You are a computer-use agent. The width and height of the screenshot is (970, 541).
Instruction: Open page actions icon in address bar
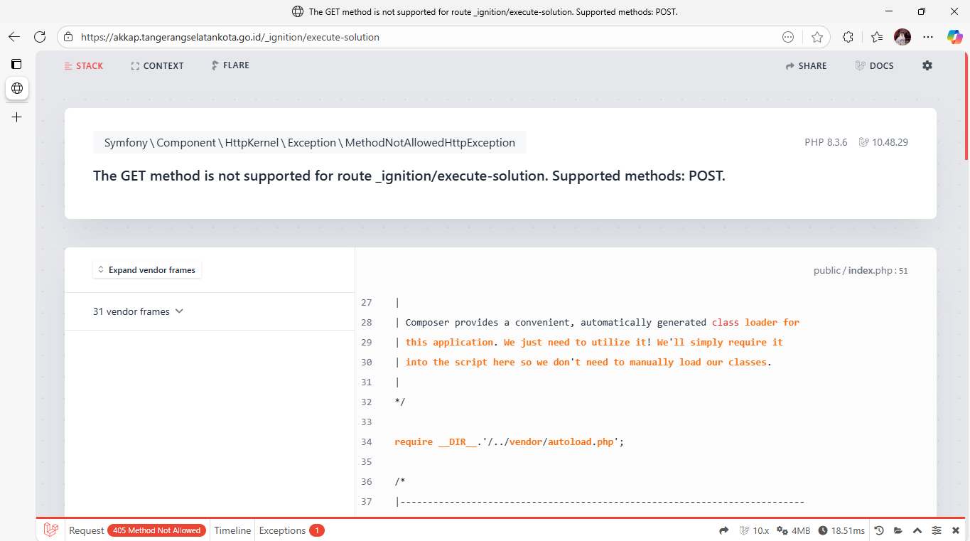788,37
